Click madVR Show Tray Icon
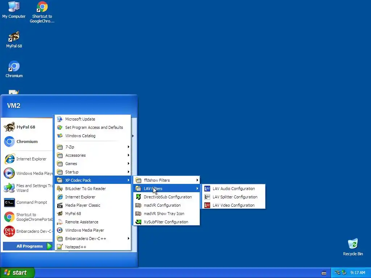Image resolution: width=371 pixels, height=278 pixels. click(167, 214)
